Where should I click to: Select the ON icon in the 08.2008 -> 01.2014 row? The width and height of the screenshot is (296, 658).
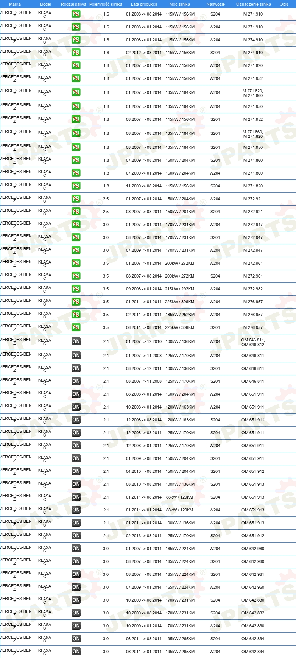point(76,394)
